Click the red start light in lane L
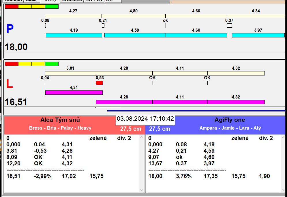This screenshot has height=197, width=287. click(x=12, y=64)
